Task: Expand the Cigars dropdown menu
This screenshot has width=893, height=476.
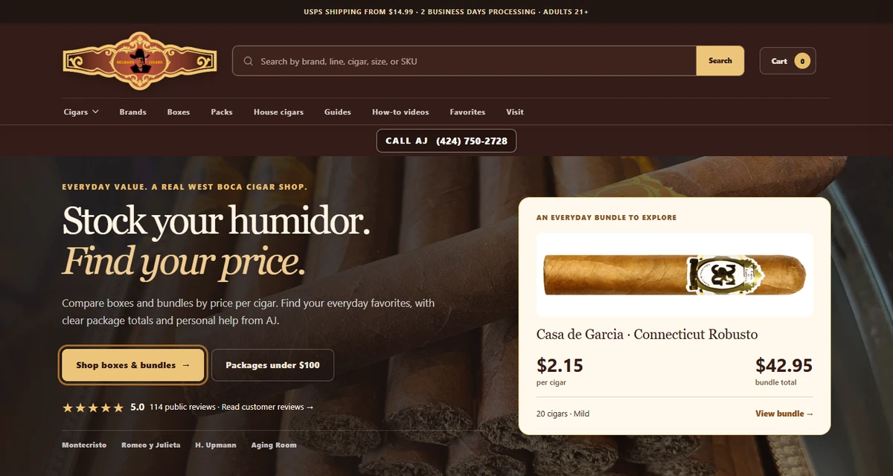Action: click(x=81, y=112)
